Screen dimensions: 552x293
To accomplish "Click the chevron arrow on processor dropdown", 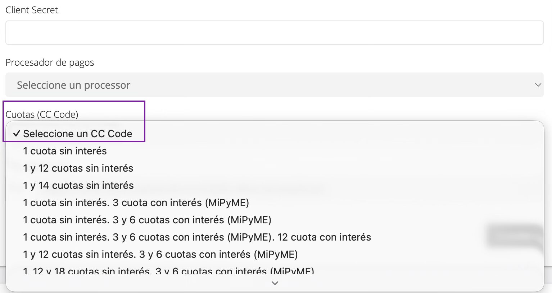I will point(538,85).
